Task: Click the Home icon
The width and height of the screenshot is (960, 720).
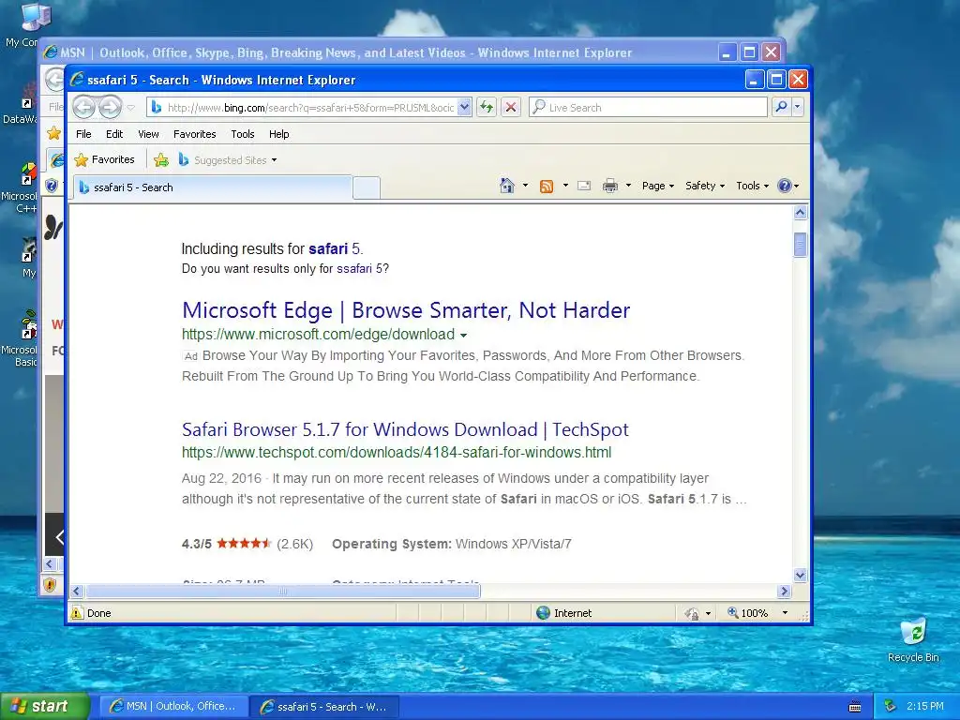Action: click(507, 186)
